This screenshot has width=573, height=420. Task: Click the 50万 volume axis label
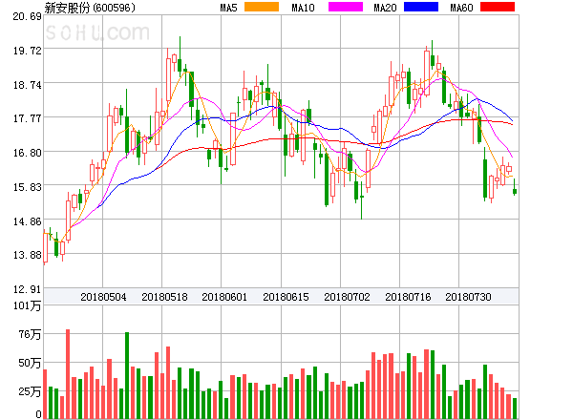[x=30, y=363]
